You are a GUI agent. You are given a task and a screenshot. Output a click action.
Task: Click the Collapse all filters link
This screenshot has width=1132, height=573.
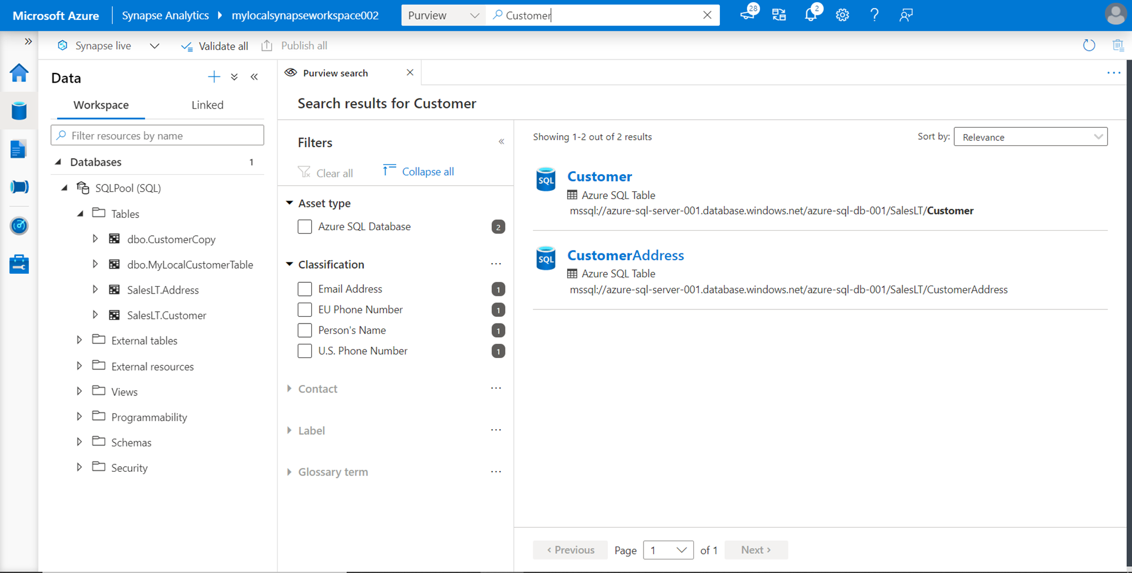pyautogui.click(x=427, y=172)
